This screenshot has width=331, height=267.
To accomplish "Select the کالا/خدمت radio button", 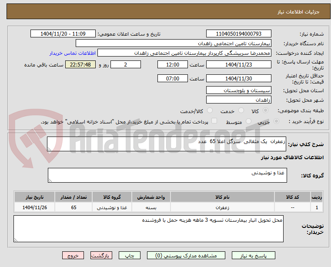I will tap(210, 110).
